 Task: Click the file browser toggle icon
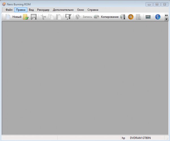coord(68,17)
